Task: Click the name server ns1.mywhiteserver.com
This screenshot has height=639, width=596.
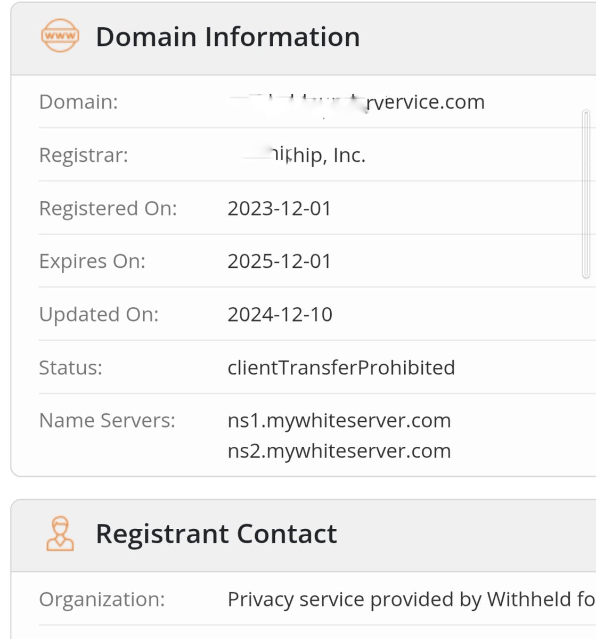Action: [339, 421]
